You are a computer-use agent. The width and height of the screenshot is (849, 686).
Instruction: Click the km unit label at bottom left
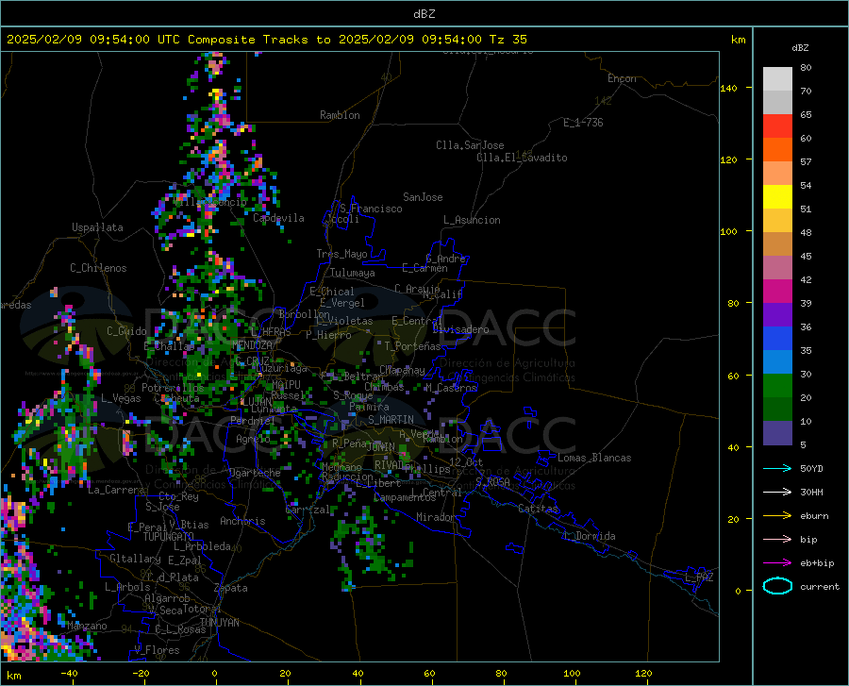click(13, 676)
